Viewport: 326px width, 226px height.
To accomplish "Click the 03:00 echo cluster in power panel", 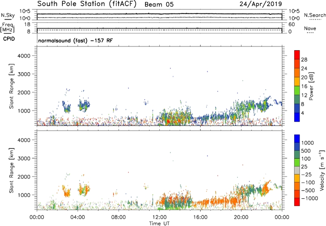I will (67, 106).
